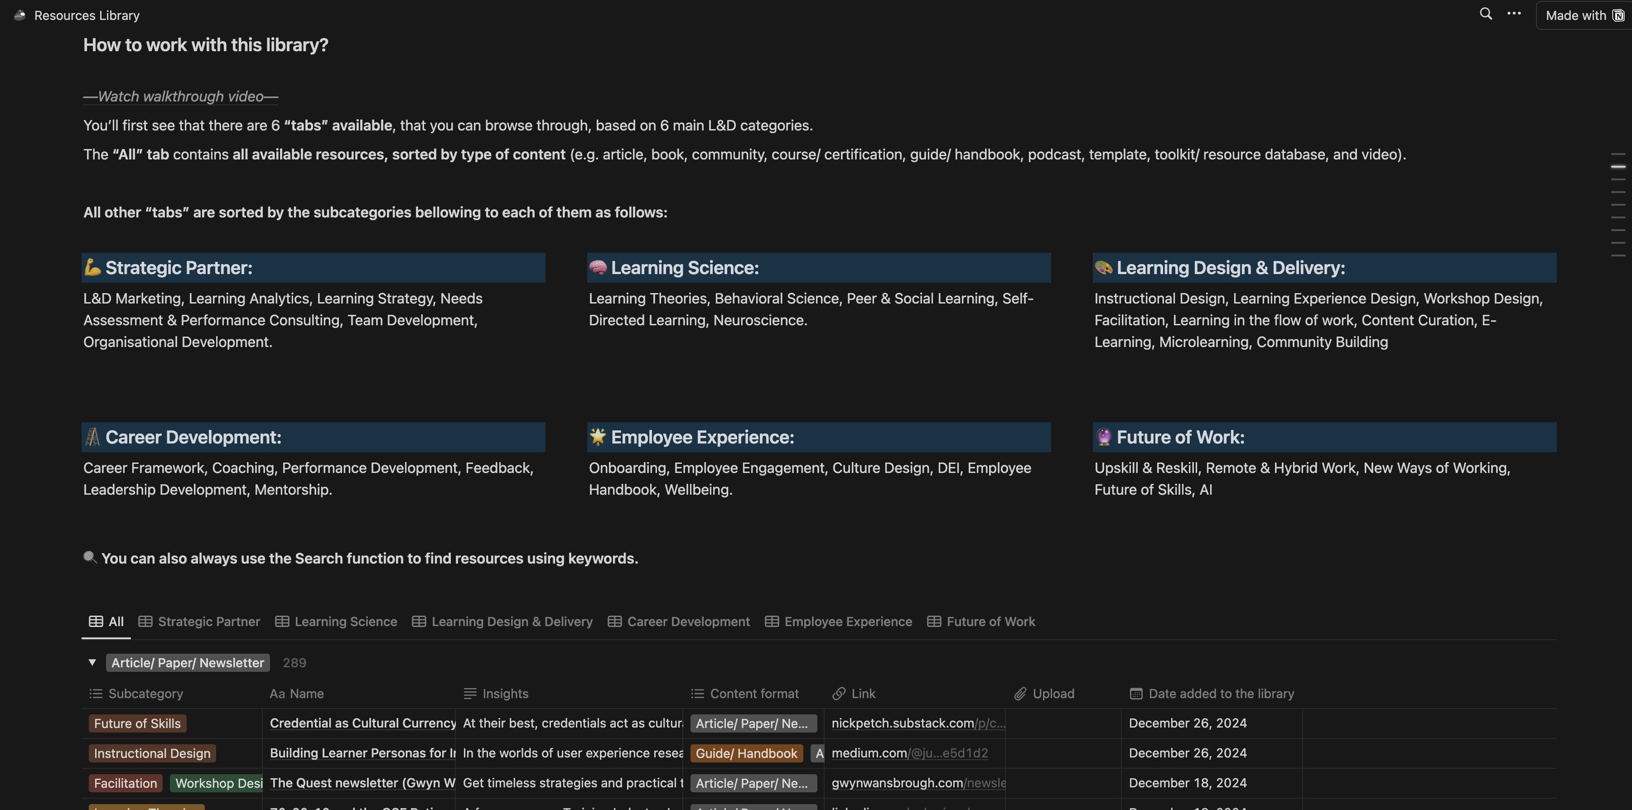Click the Insights column text icon

click(469, 694)
